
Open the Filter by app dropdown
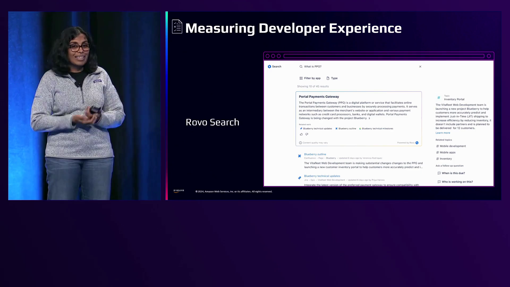click(310, 78)
